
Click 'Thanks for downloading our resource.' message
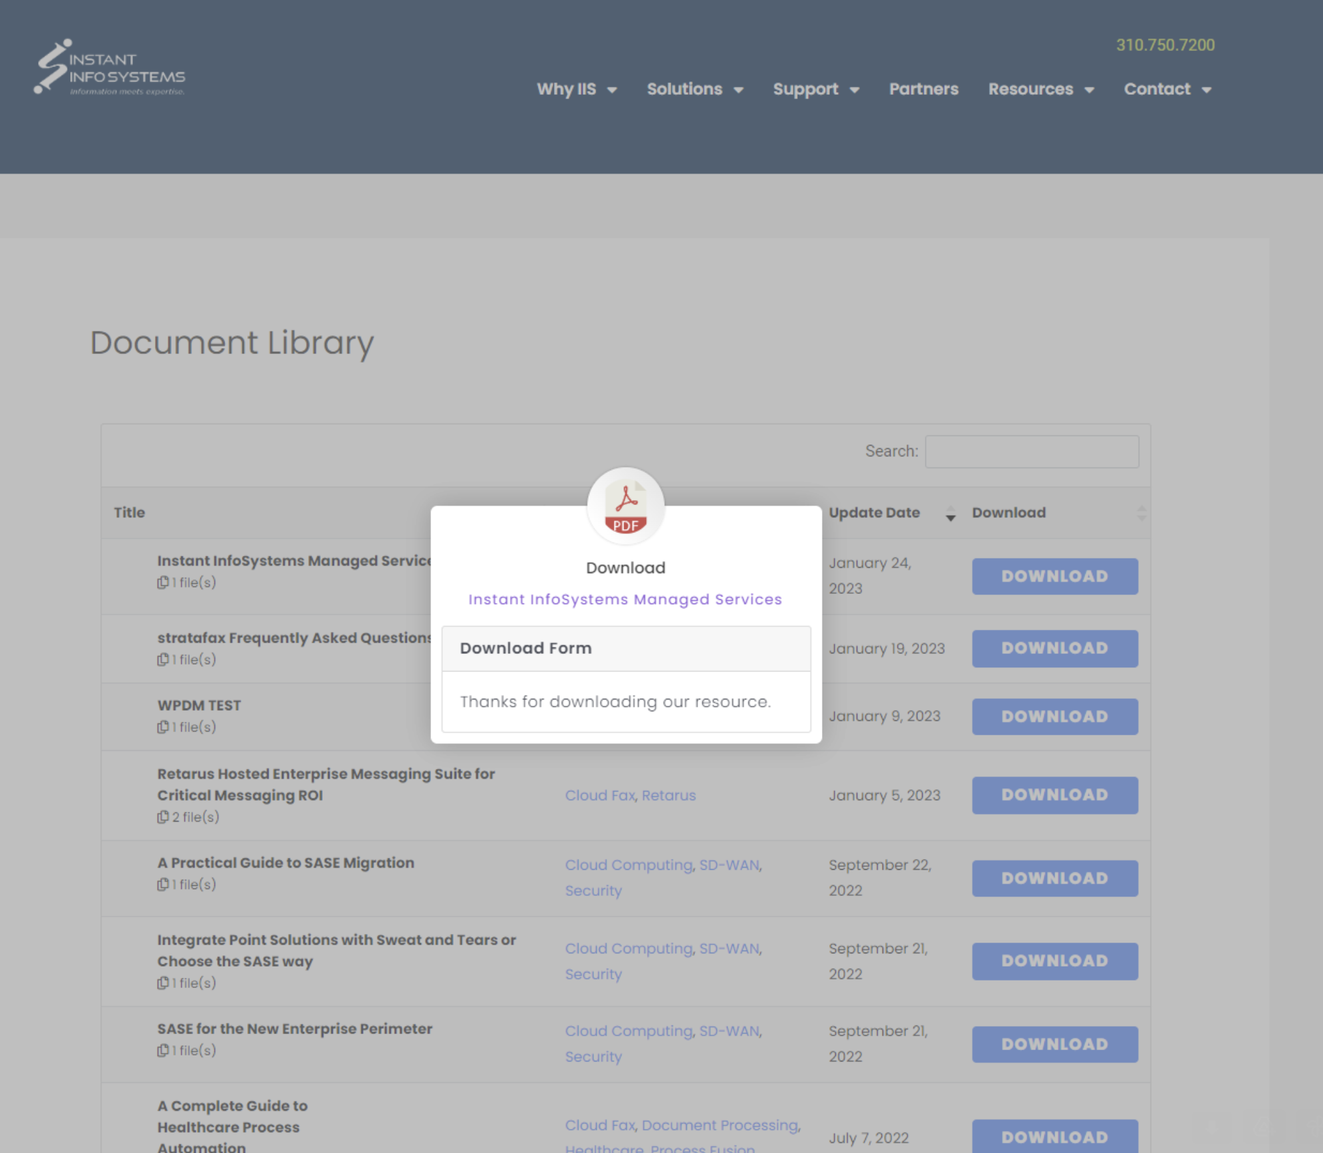(615, 702)
